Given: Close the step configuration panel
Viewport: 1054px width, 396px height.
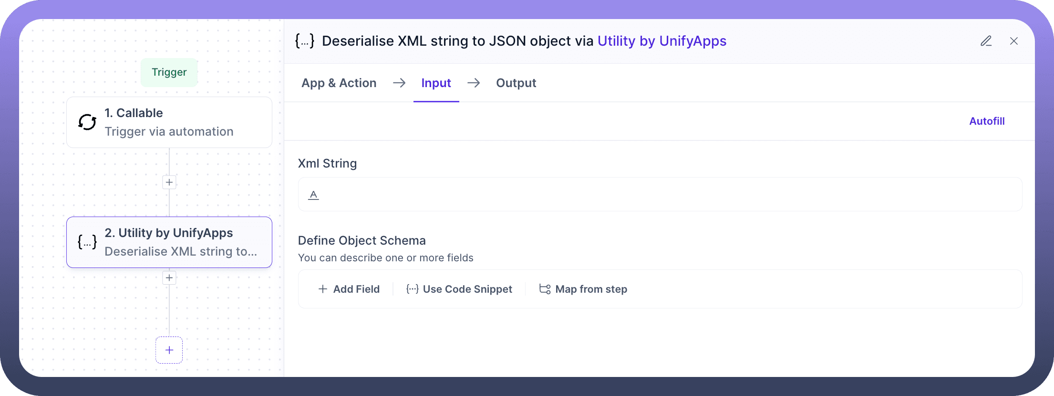Looking at the screenshot, I should click(1014, 41).
